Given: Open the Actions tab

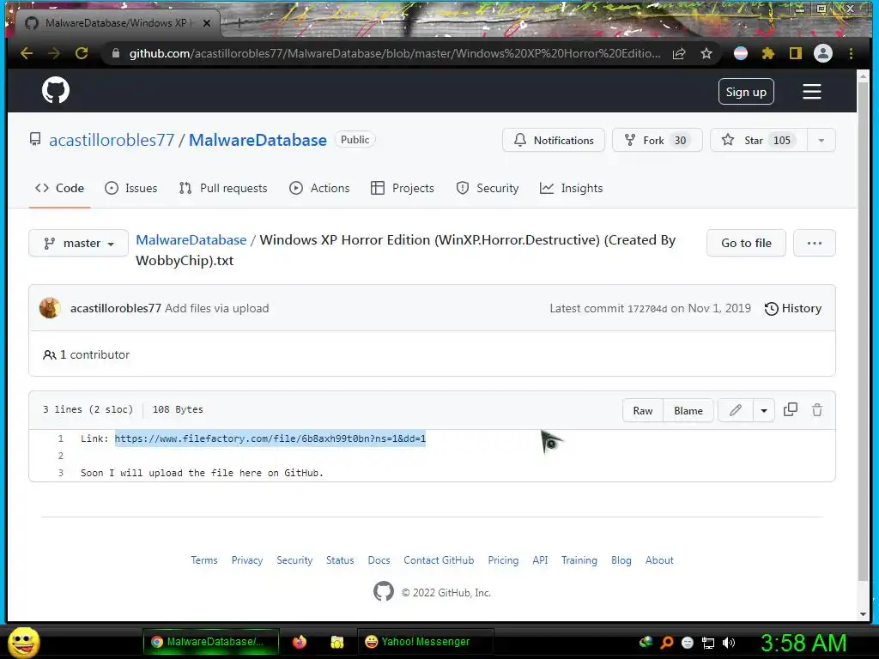Looking at the screenshot, I should pyautogui.click(x=319, y=188).
